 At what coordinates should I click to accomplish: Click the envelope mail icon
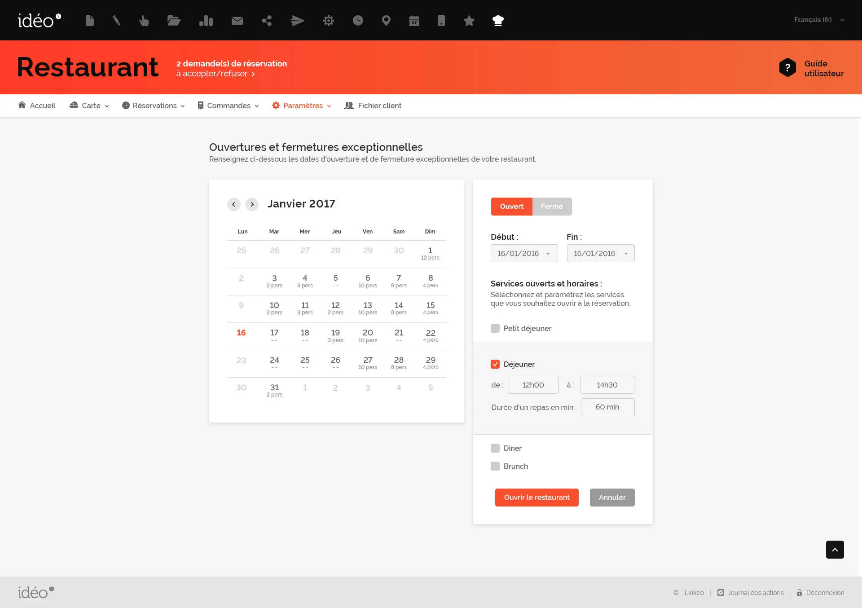click(x=237, y=21)
